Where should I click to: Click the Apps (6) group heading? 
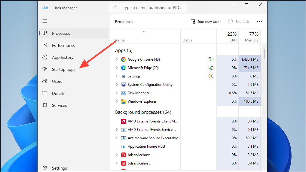pos(124,50)
